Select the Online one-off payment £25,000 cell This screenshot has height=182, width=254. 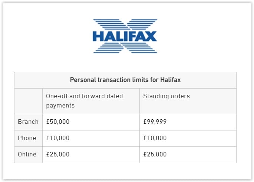click(91, 155)
